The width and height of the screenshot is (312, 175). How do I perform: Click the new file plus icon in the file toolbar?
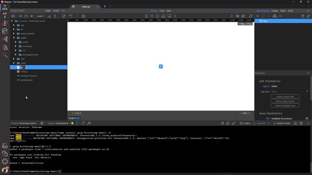click(x=20, y=16)
